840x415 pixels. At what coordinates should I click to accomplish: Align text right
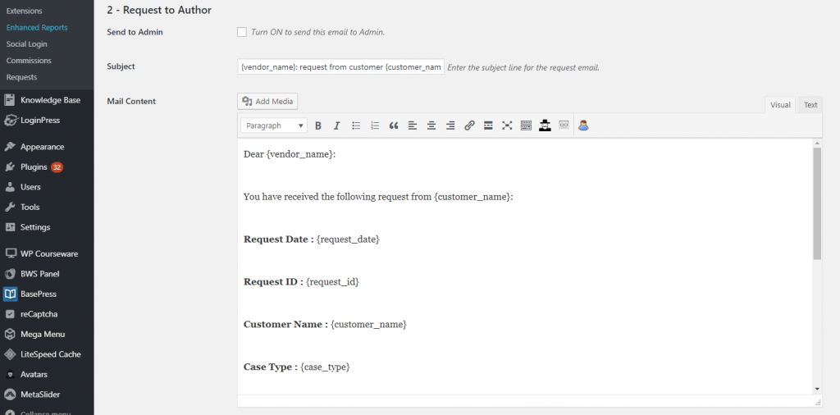coord(450,125)
